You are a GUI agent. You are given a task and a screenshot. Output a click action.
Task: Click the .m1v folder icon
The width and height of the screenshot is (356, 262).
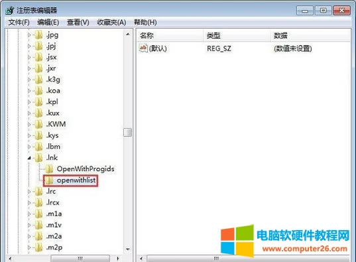pos(38,225)
